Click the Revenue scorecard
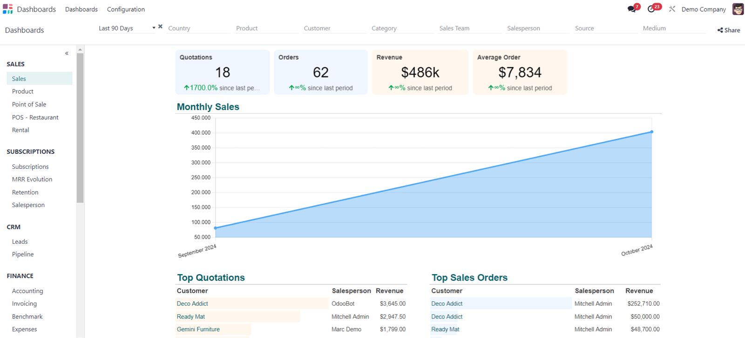Screen dimensions: 745x338 (x=420, y=72)
